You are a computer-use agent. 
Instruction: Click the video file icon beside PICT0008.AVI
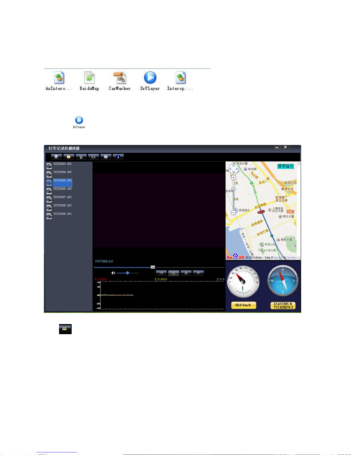[x=49, y=208]
